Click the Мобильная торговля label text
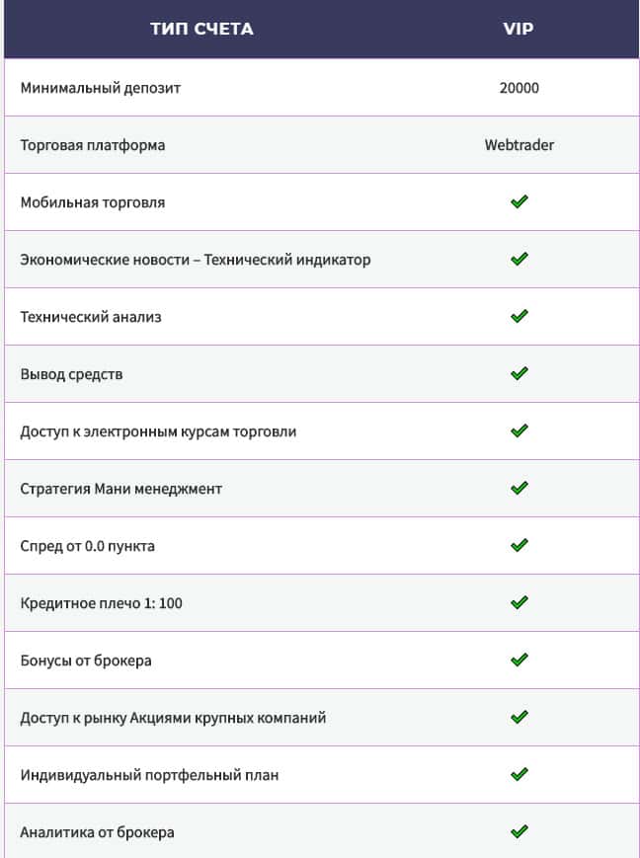640x858 pixels. click(93, 202)
